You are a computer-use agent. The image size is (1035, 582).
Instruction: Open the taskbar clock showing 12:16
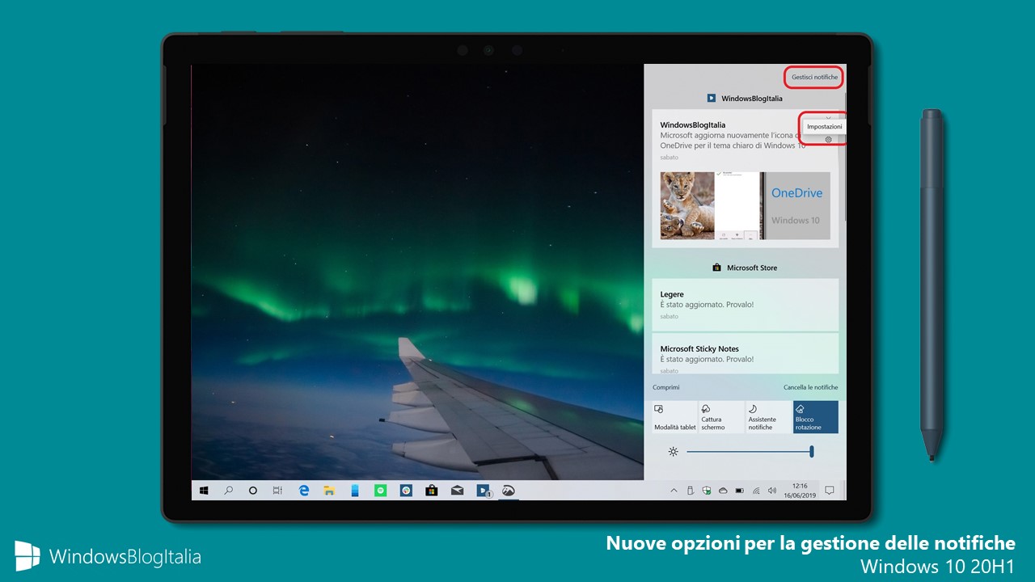(798, 491)
